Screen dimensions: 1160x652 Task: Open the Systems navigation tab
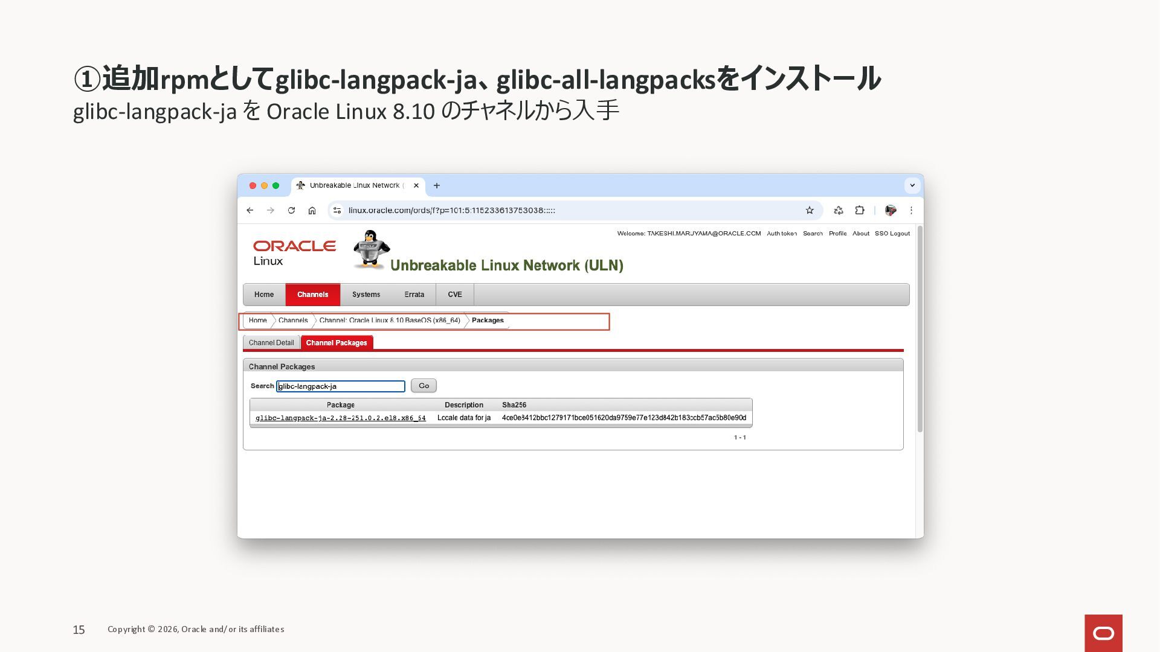click(366, 295)
